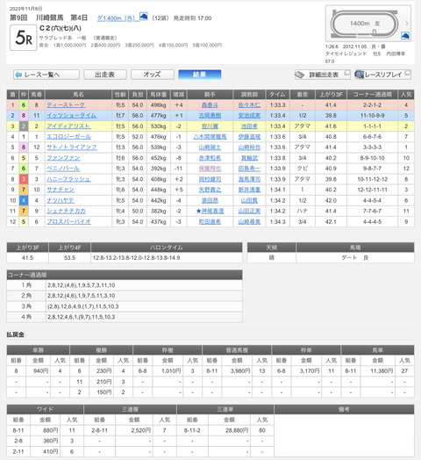
Task: Open jockey 岡村健司 profile link
Action: point(210,179)
